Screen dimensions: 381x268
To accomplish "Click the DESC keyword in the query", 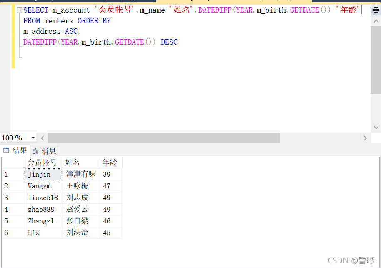I will click(x=169, y=42).
